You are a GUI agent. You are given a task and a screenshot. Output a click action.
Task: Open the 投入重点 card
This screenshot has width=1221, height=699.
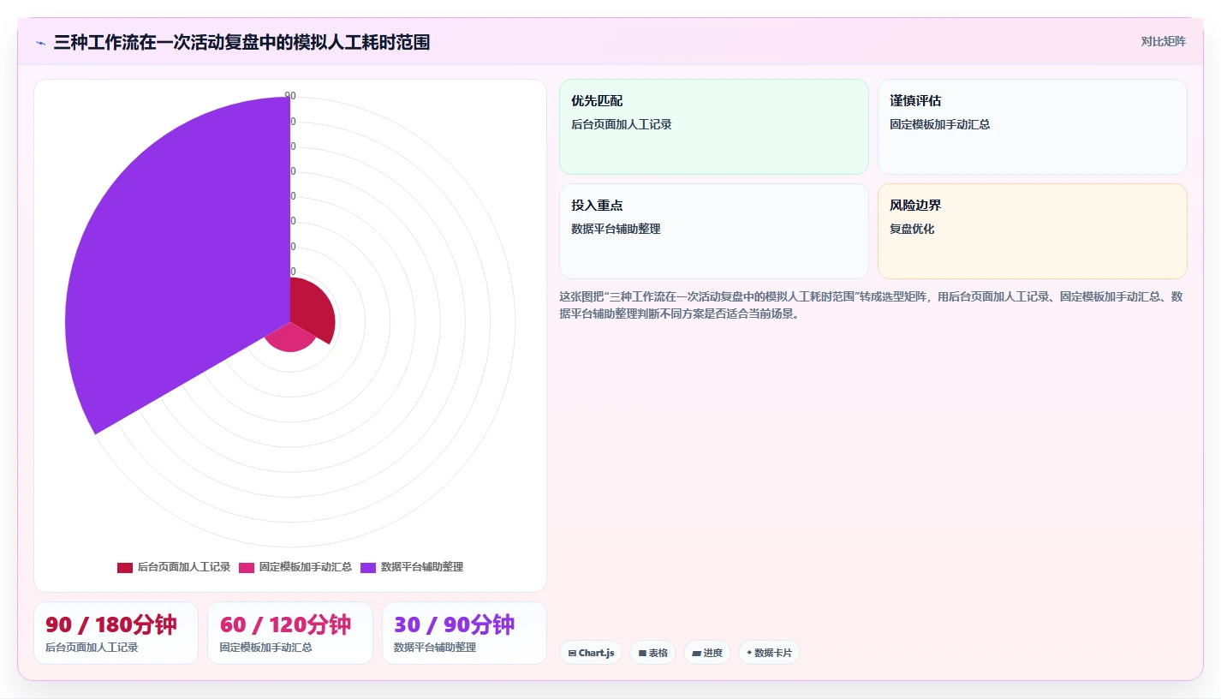(x=713, y=231)
